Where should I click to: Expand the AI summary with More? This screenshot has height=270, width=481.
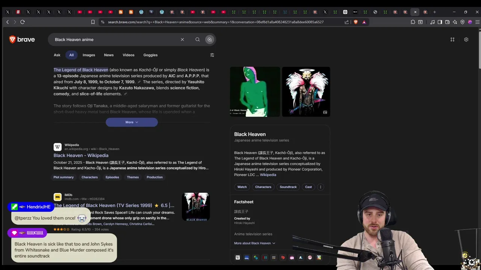(x=132, y=122)
